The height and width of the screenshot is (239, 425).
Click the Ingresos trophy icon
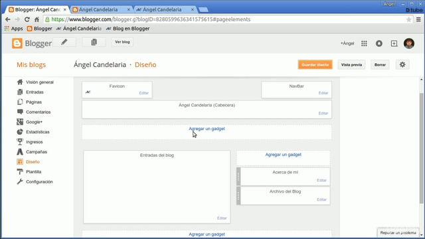coord(20,141)
